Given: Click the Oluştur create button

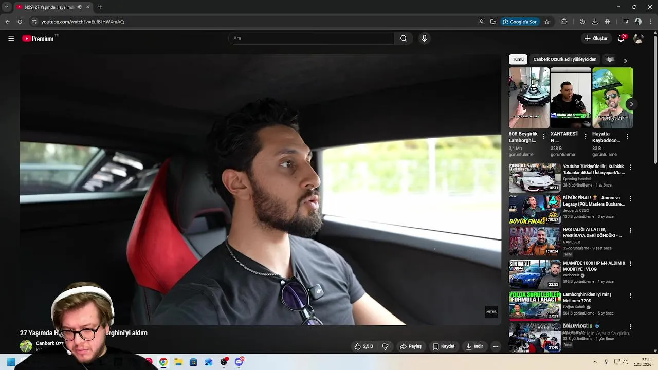Looking at the screenshot, I should (x=596, y=39).
